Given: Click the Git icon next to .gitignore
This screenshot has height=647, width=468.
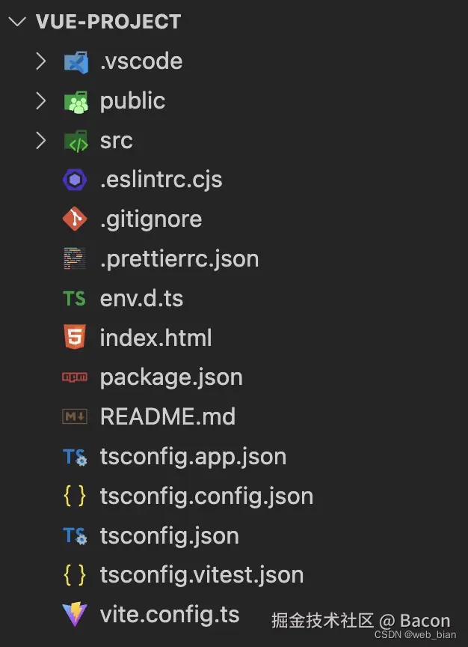Looking at the screenshot, I should coord(75,219).
